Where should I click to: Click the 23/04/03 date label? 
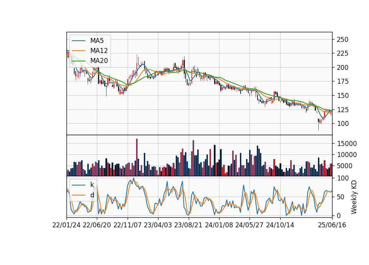(x=158, y=225)
